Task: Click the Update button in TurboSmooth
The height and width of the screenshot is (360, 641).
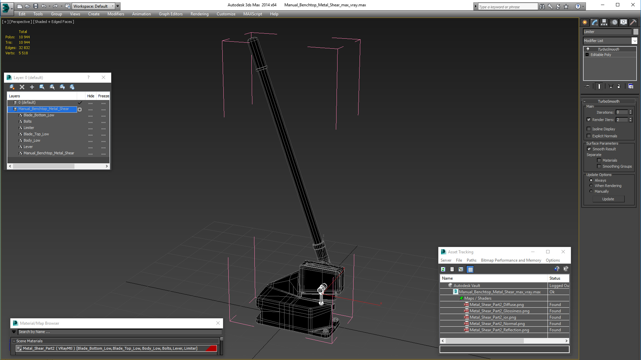Action: click(608, 199)
